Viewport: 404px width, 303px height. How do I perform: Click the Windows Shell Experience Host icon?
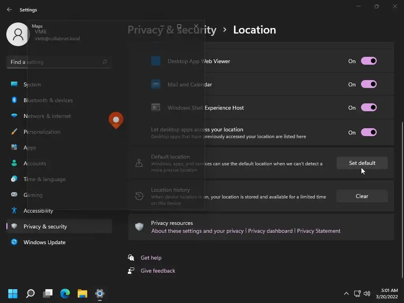(x=155, y=107)
